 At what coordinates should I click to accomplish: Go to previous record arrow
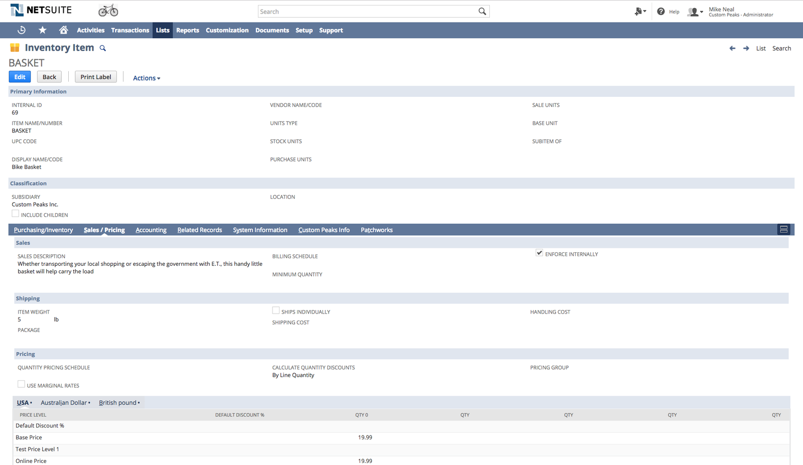coord(732,48)
